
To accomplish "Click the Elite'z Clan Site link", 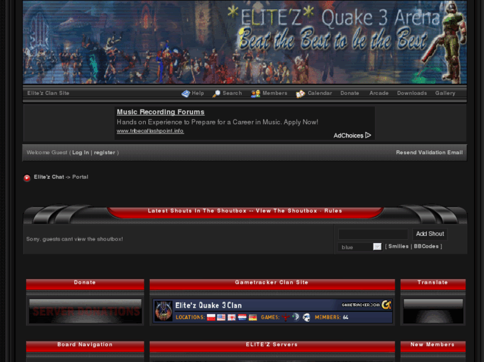I will [48, 93].
